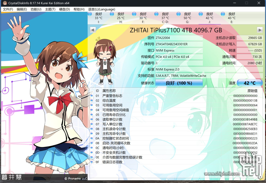
Task: Open the 文件(F) menu
Action: pyautogui.click(x=8, y=9)
